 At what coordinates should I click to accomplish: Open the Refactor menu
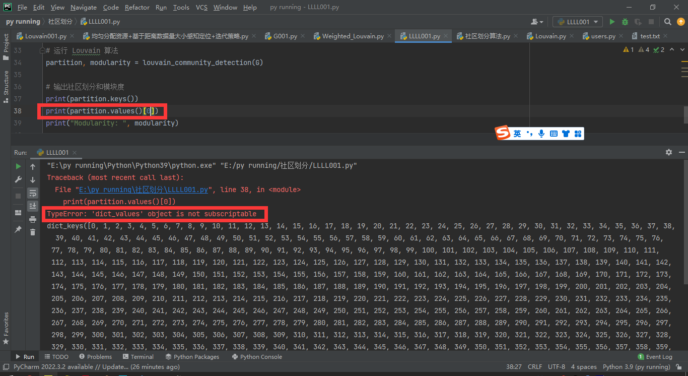tap(137, 7)
